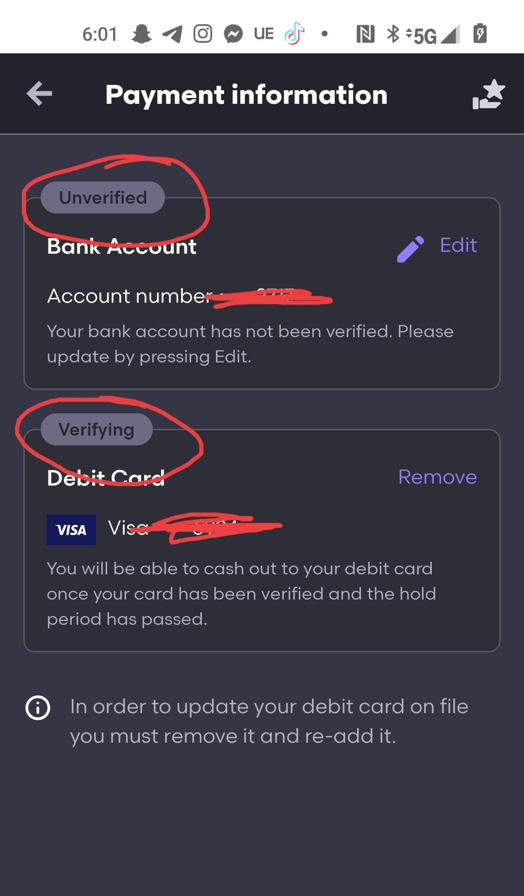Select the Bank Account card section

click(262, 291)
